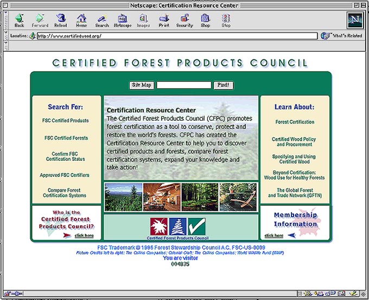Open the Search toolbar icon

(102, 20)
